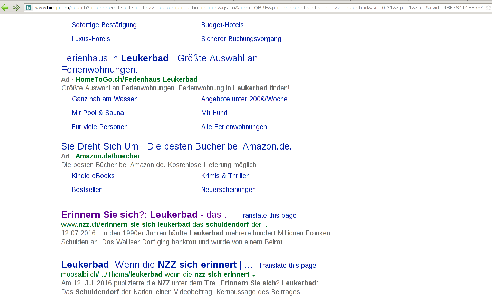
Task: Open 'Sofortige Bestätigung' link
Action: tap(104, 25)
